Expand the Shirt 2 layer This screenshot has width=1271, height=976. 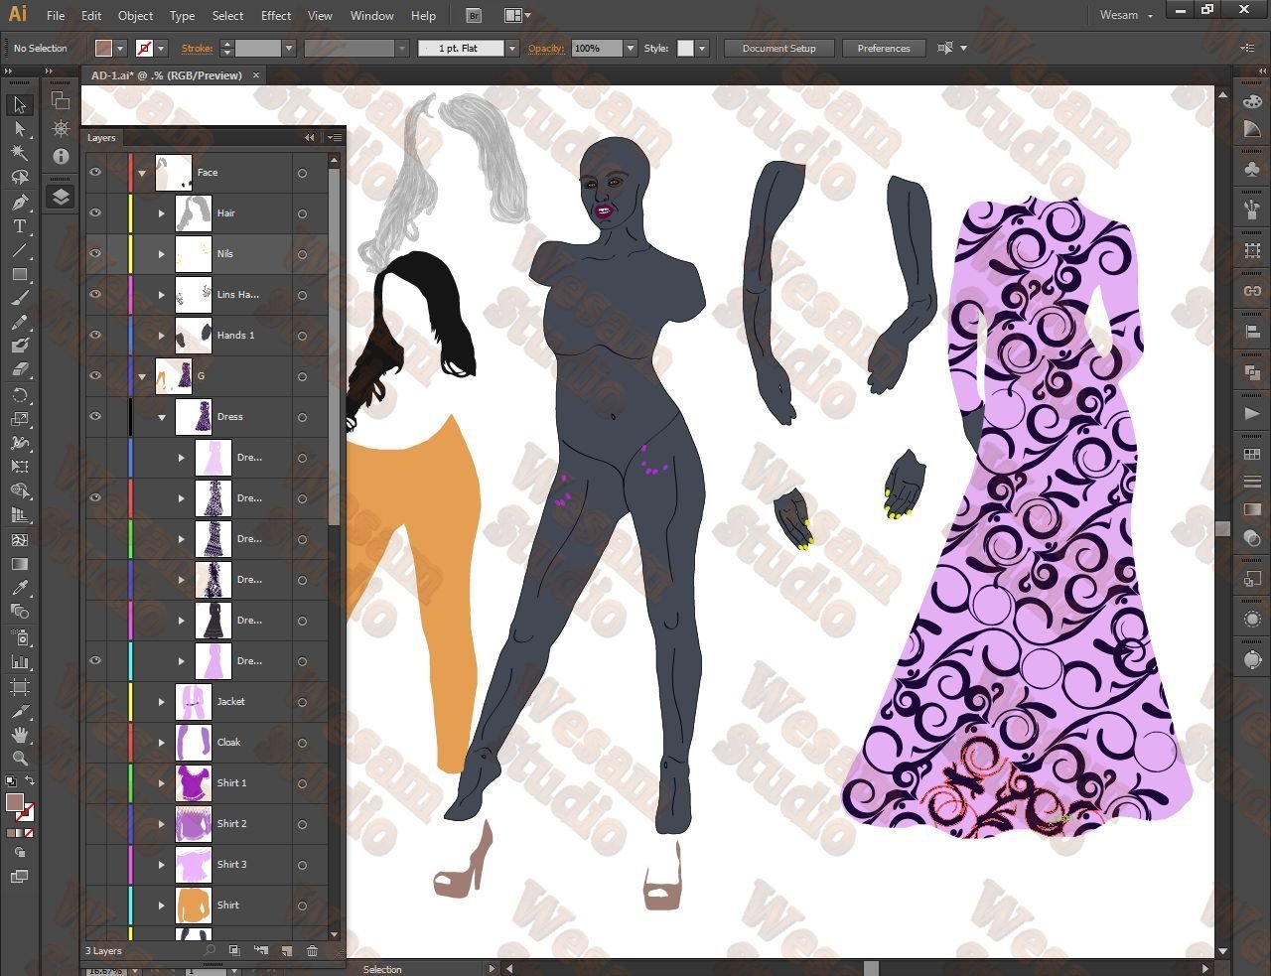pyautogui.click(x=162, y=824)
